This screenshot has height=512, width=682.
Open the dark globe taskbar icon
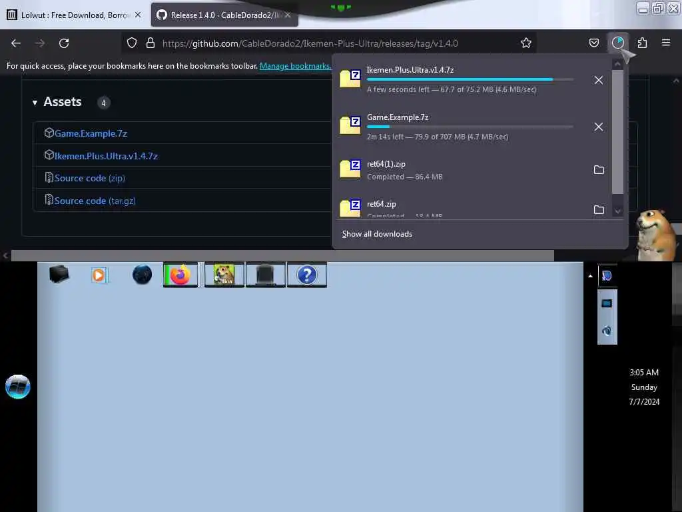142,275
